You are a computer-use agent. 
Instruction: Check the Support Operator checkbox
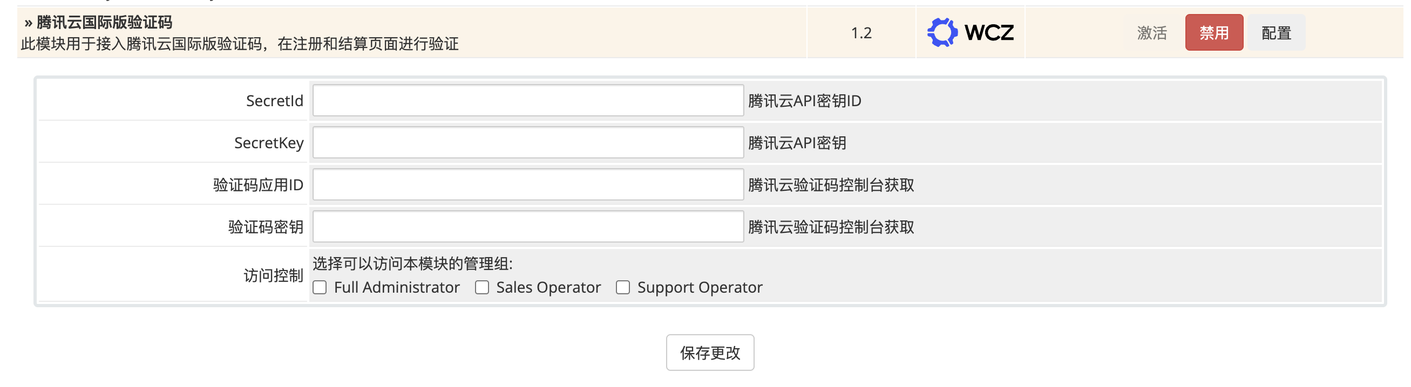tap(623, 287)
